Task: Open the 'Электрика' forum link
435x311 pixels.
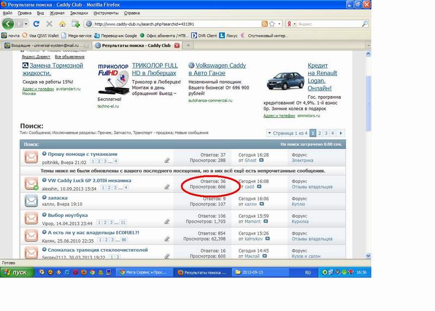Action: 302,160
